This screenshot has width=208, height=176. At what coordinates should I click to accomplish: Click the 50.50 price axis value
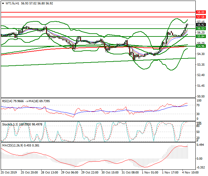click(201, 96)
